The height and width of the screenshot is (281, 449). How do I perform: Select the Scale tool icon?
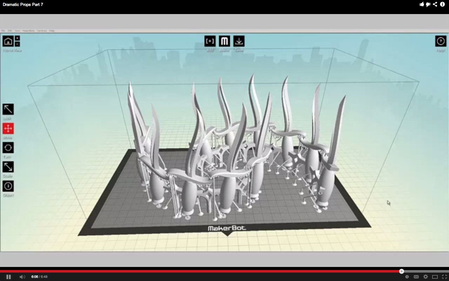[8, 167]
